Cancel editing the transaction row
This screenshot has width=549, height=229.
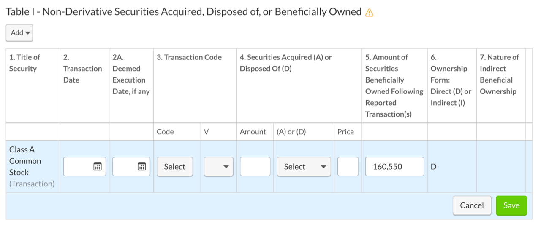472,205
